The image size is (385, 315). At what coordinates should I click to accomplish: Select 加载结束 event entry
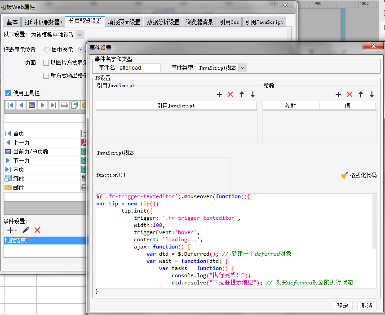click(x=45, y=240)
